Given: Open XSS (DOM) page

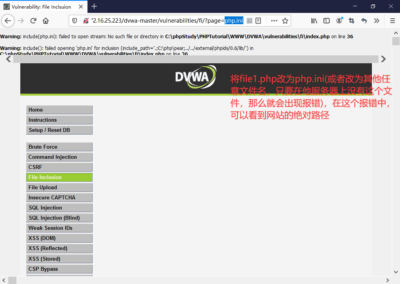Looking at the screenshot, I should pos(59,238).
